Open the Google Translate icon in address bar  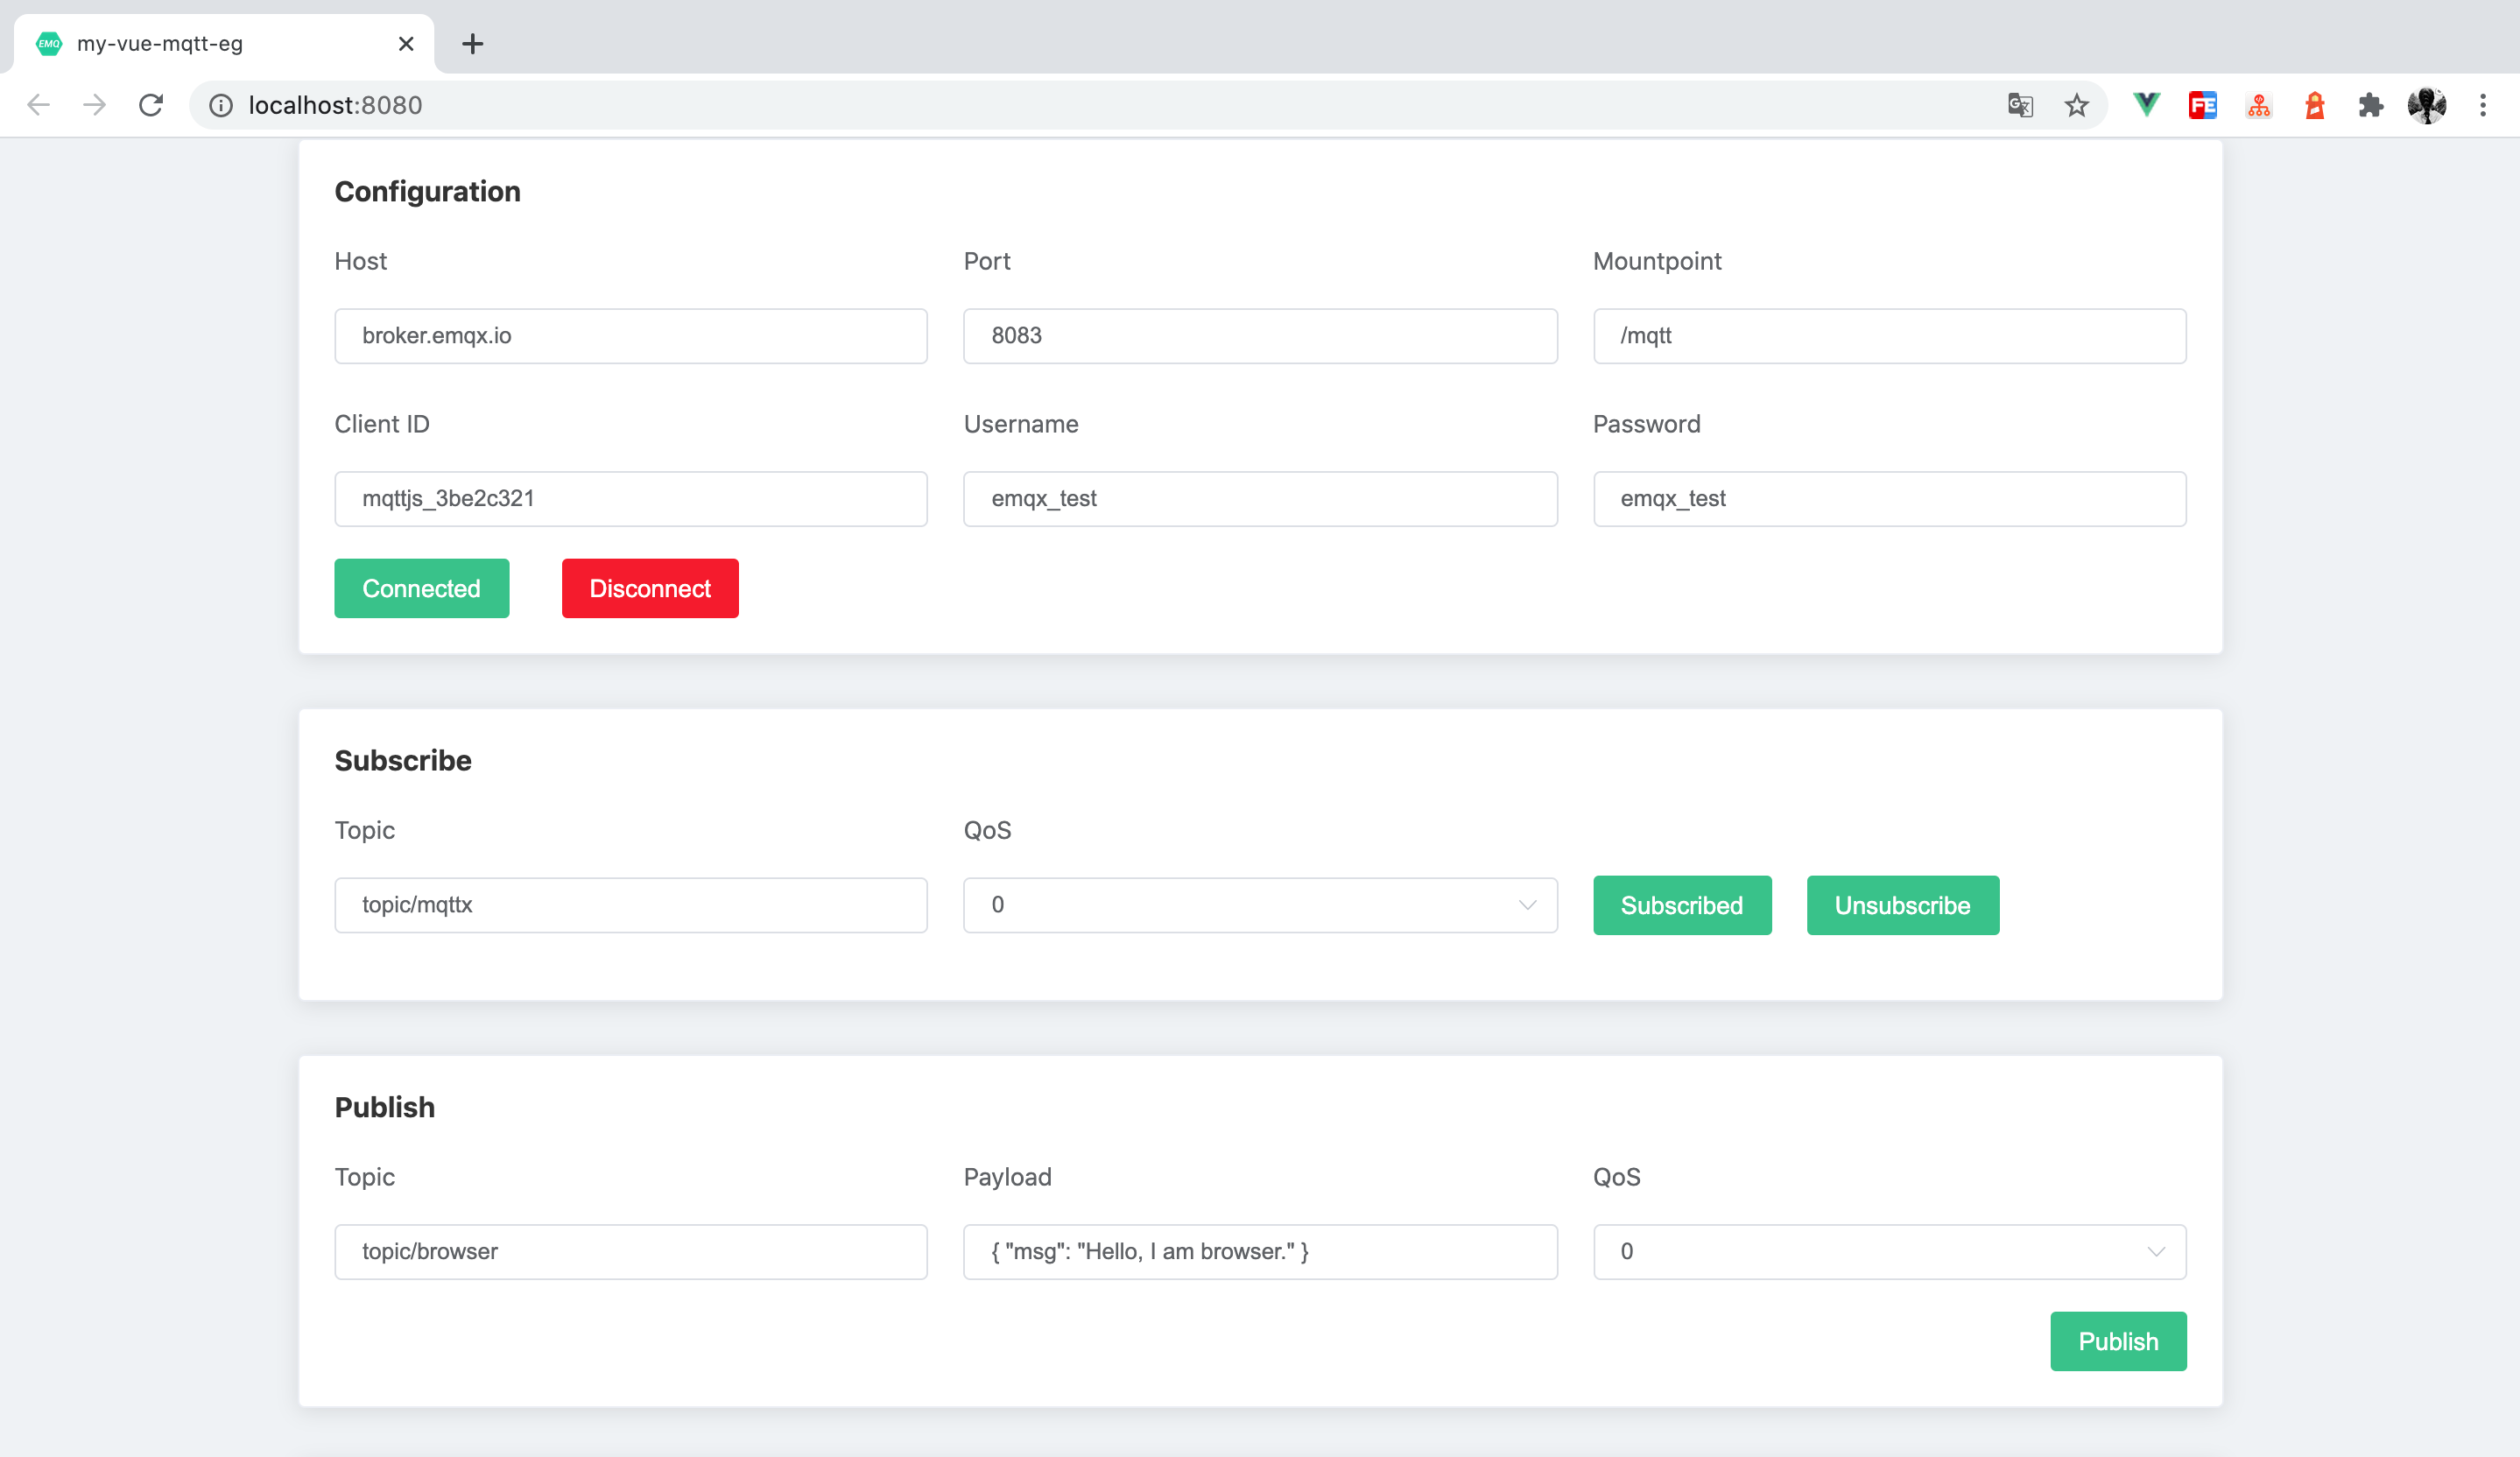pyautogui.click(x=2019, y=105)
